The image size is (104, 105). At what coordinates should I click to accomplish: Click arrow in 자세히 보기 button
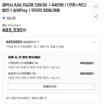[57, 87]
